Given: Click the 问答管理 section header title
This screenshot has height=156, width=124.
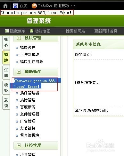Looking at the screenshot, I should pyautogui.click(x=33, y=145).
